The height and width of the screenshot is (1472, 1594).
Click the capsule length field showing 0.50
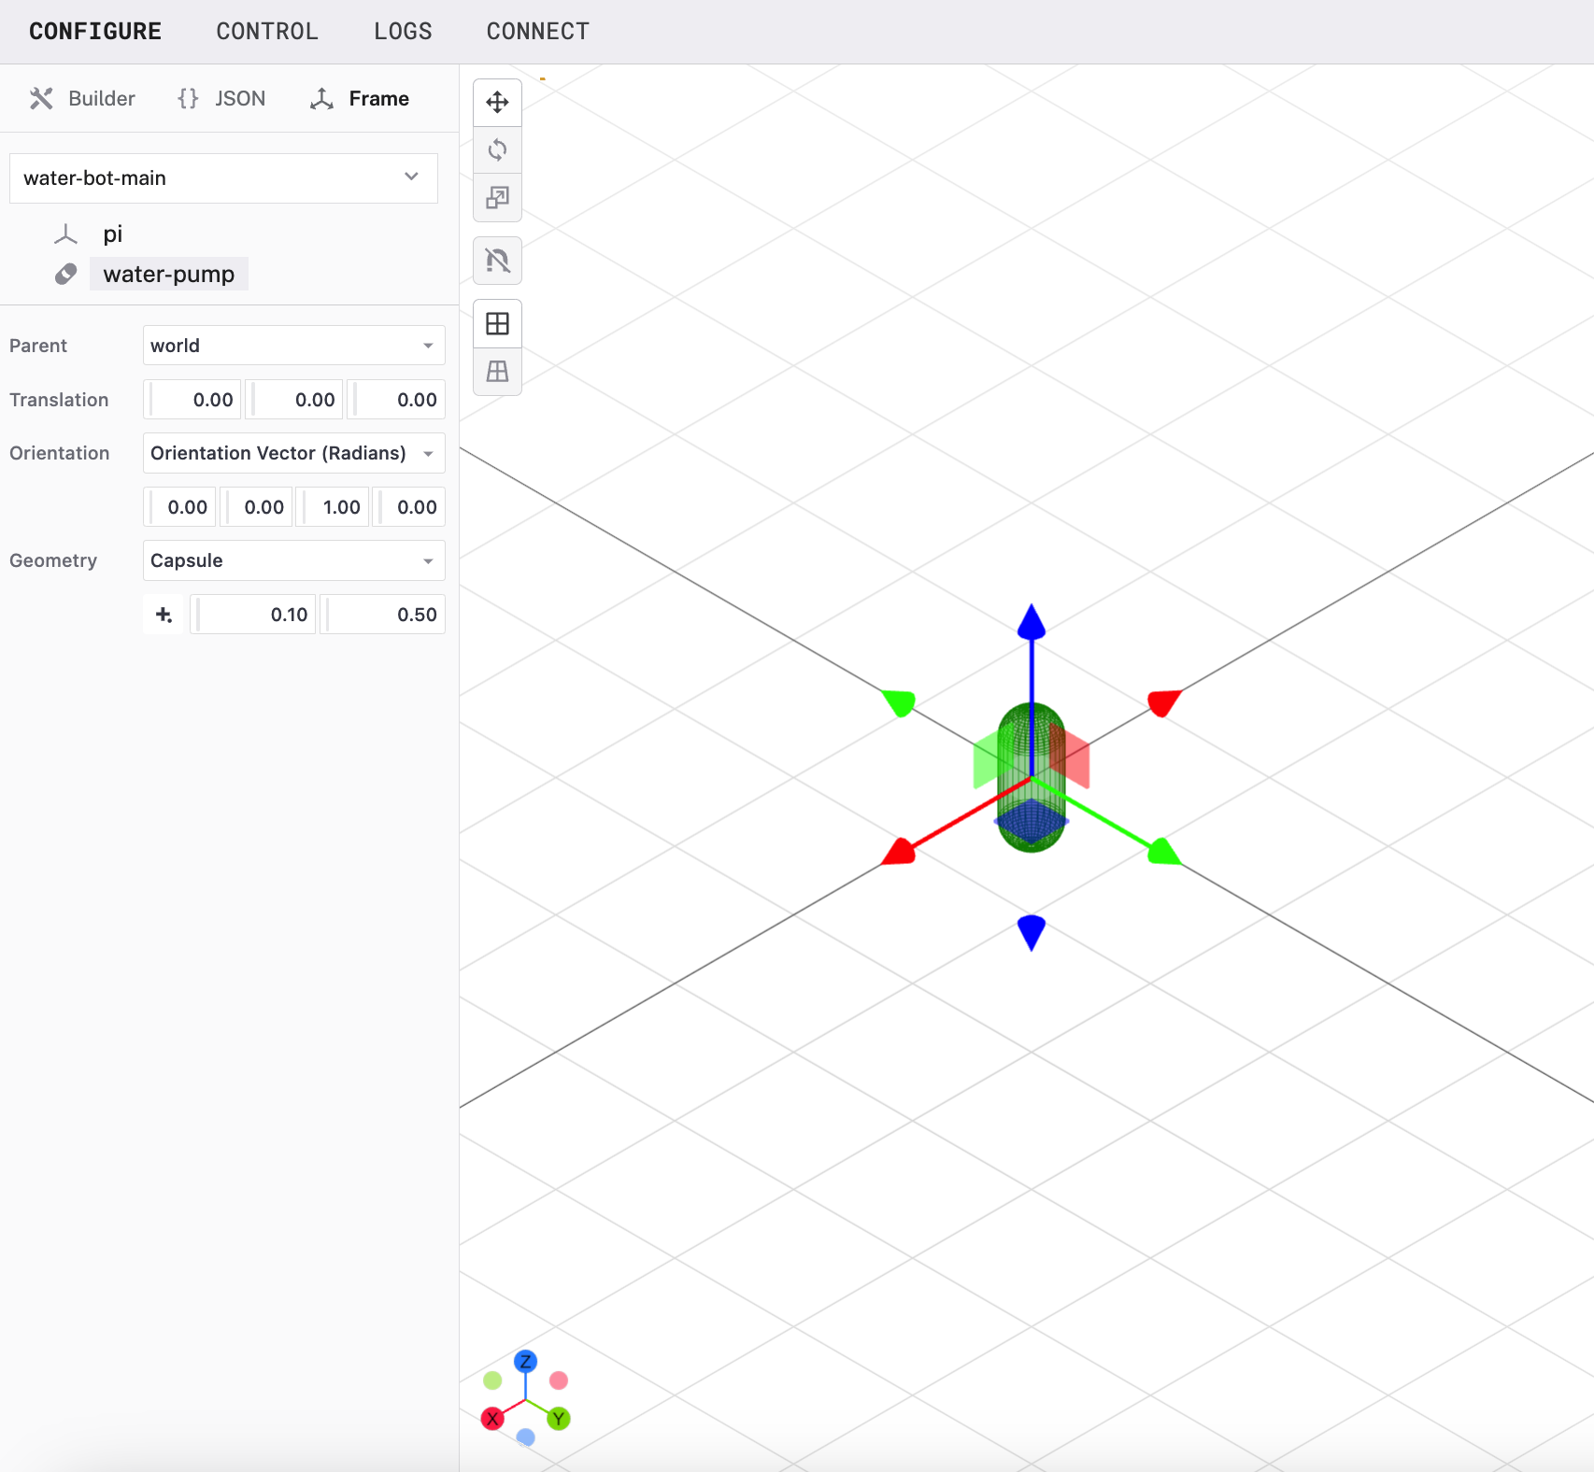(385, 615)
